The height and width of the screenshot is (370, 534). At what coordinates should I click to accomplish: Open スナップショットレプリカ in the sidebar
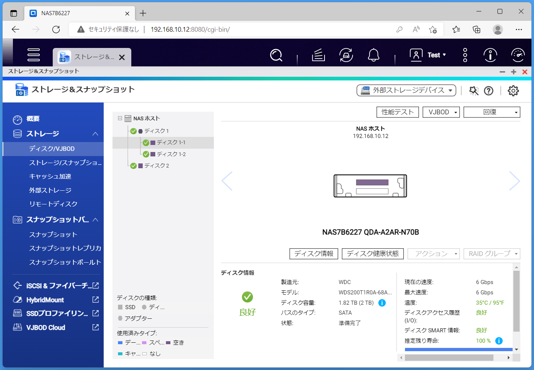(65, 248)
